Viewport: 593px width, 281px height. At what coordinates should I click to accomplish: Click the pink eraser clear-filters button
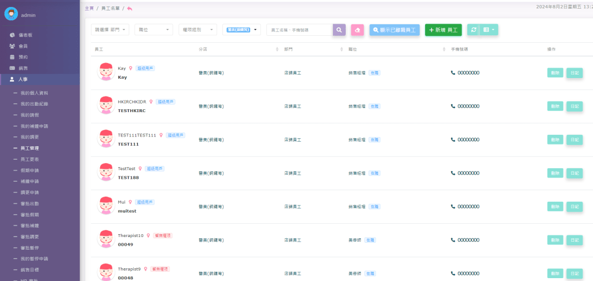(357, 29)
